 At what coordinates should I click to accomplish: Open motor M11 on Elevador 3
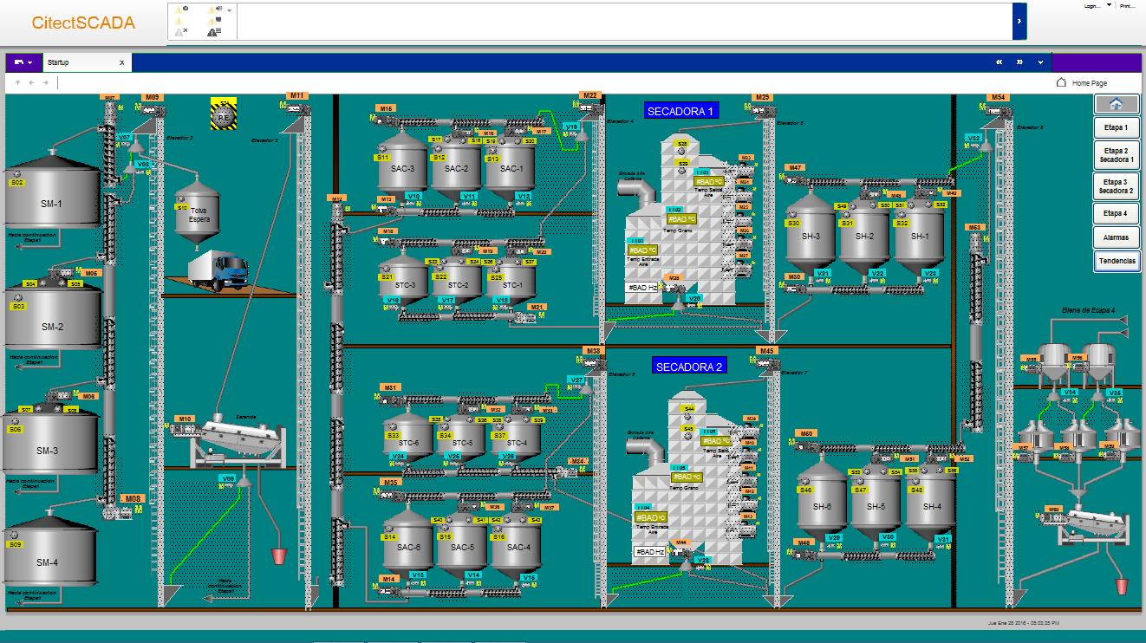(297, 96)
